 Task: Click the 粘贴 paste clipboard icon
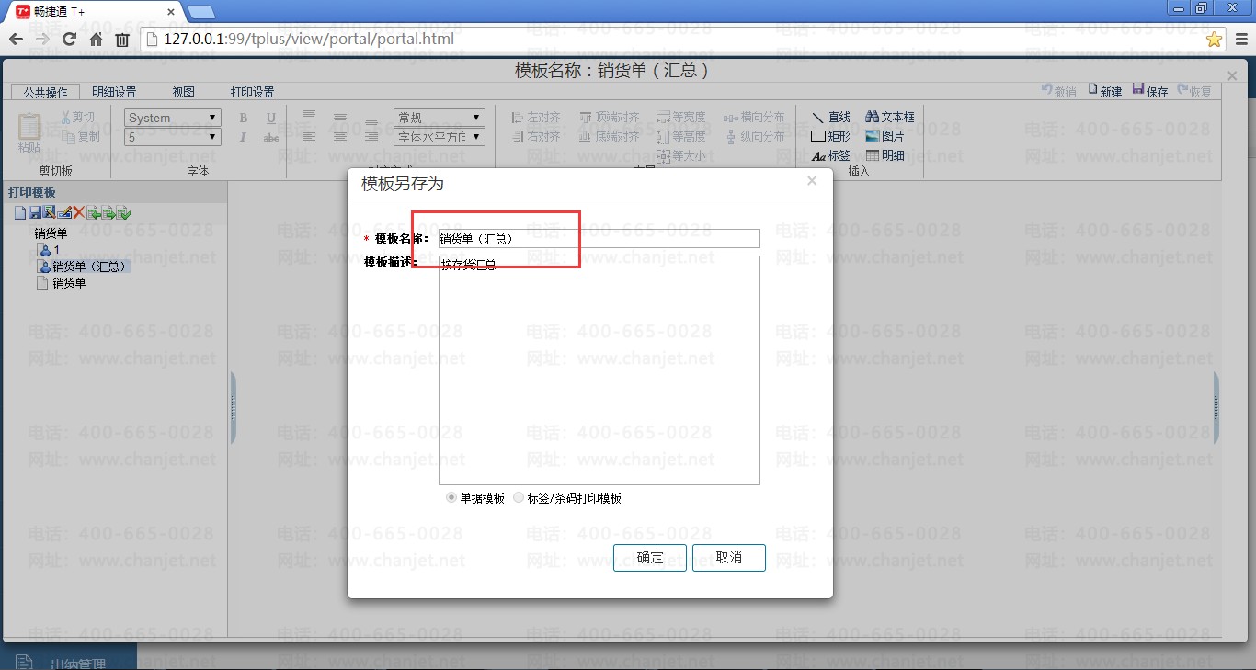click(x=29, y=133)
